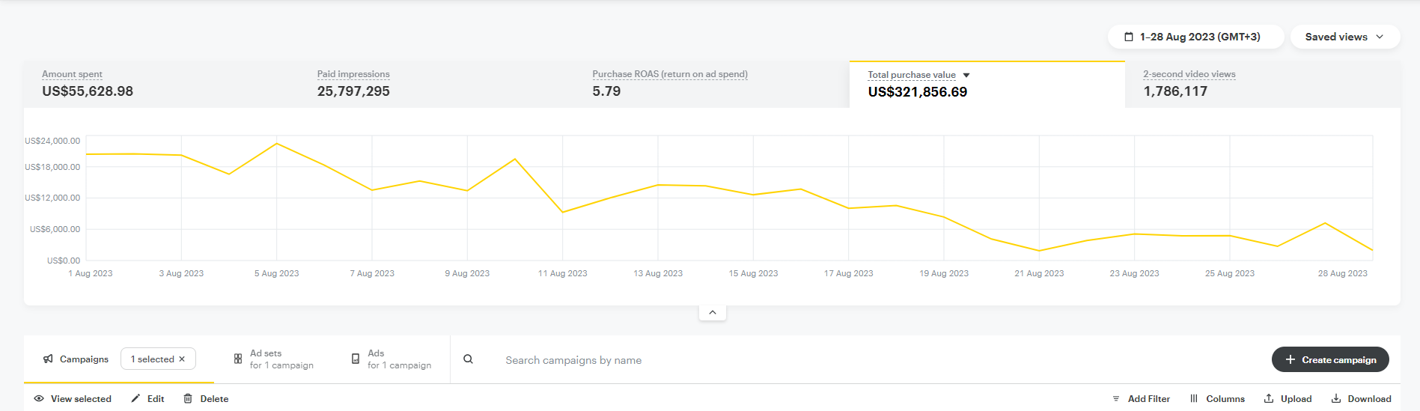Click the Campaigns megaphone icon
The image size is (1420, 411).
[x=48, y=359]
